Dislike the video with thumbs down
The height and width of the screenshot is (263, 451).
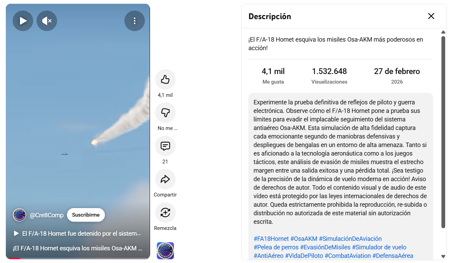(165, 112)
